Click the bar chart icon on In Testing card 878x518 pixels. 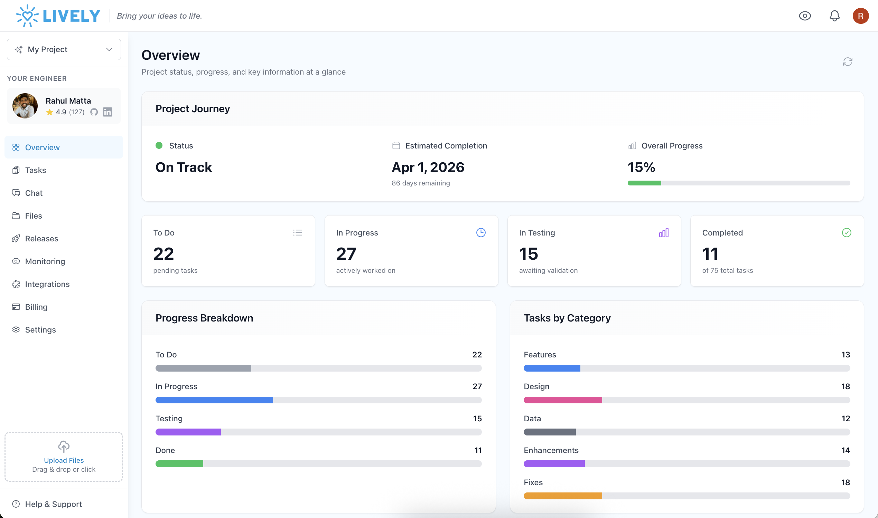pyautogui.click(x=664, y=232)
